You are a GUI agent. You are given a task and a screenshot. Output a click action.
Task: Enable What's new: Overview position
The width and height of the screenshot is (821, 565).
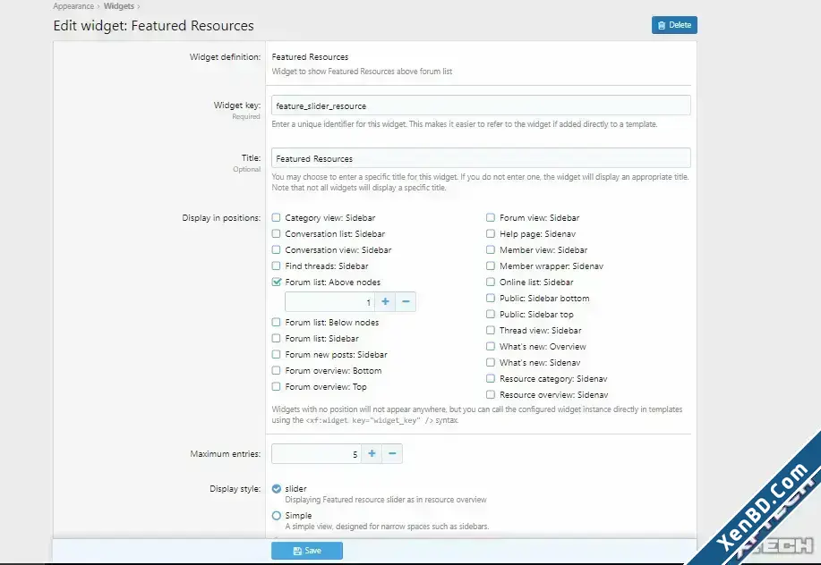(x=491, y=347)
